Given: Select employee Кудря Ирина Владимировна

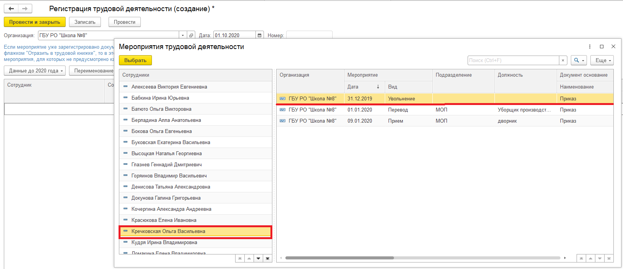Looking at the screenshot, I should 196,242.
